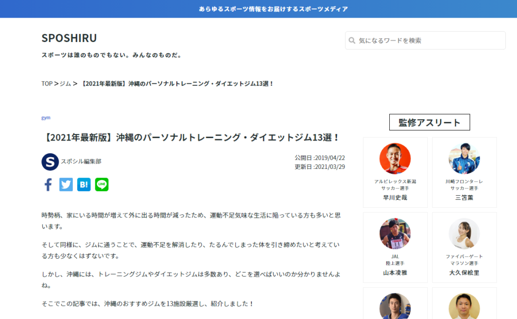Open the bottom-right athlete photo in yellow
517x319 pixels.
tap(464, 306)
